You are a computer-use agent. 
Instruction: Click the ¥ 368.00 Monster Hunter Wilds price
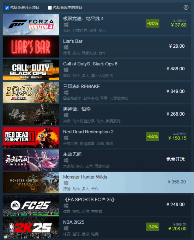pyautogui.click(x=177, y=182)
